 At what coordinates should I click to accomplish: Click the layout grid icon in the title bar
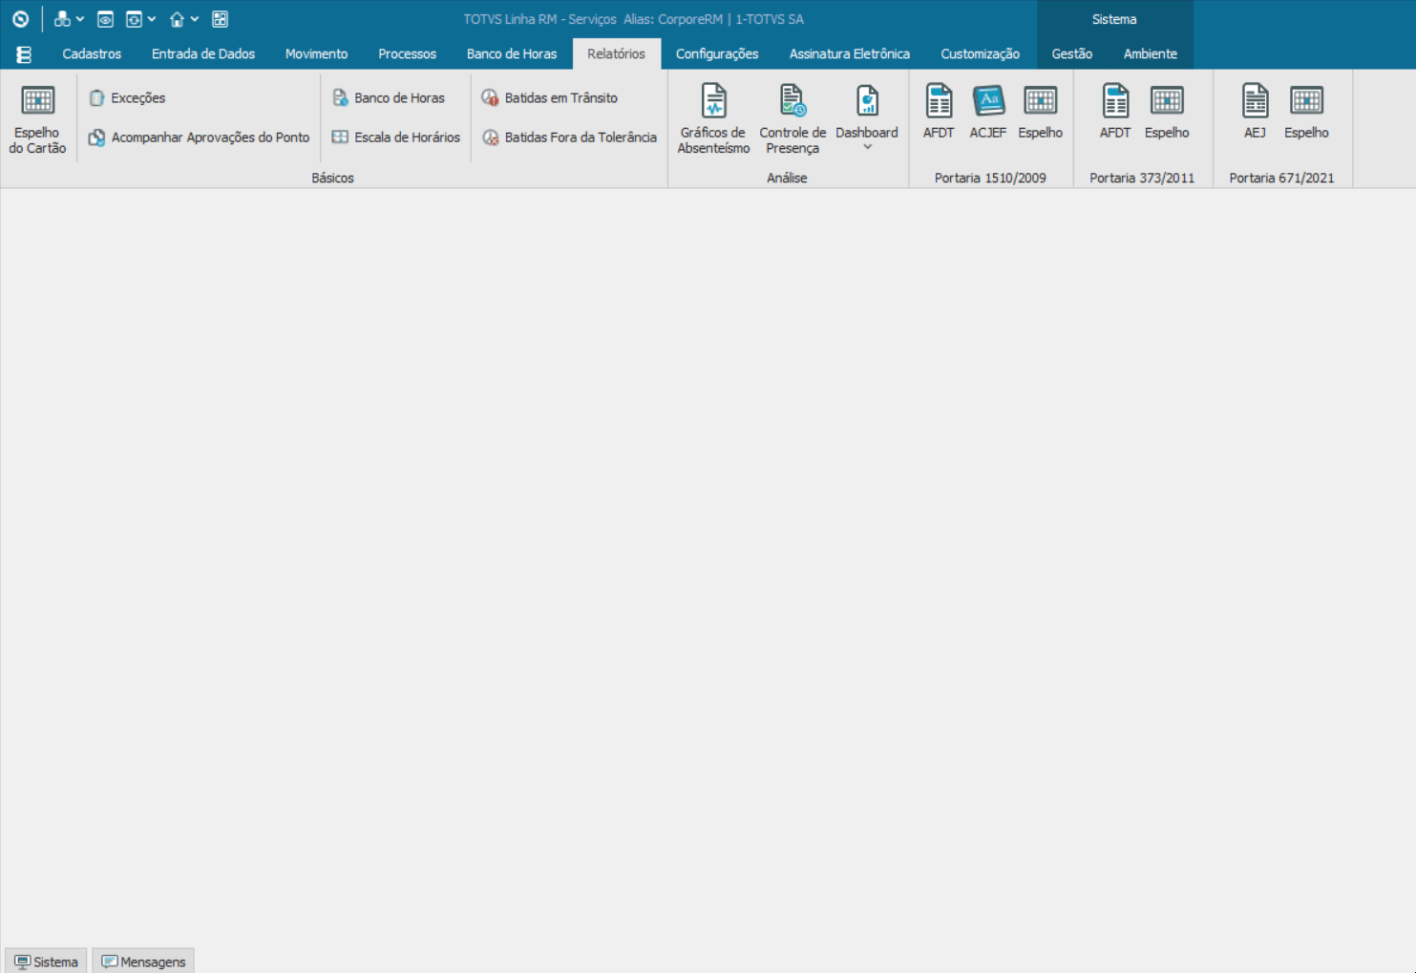(x=220, y=19)
